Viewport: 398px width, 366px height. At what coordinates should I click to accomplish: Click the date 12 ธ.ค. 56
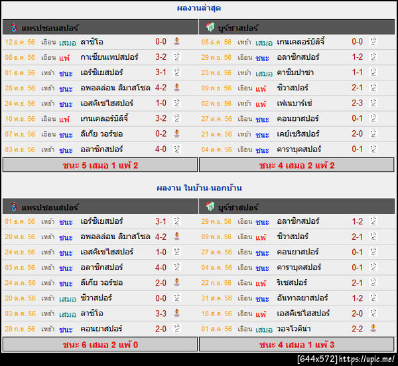(x=20, y=42)
